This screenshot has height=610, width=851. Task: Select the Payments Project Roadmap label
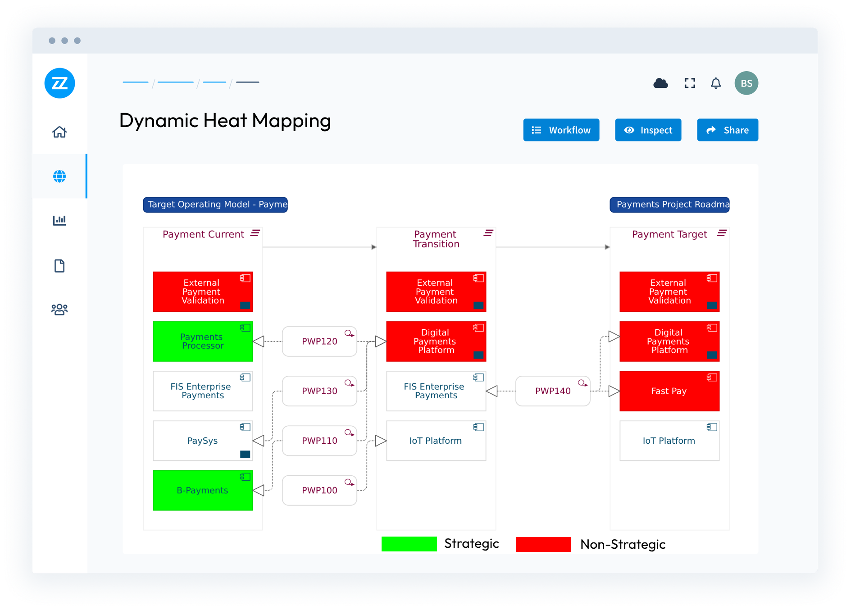pos(669,205)
